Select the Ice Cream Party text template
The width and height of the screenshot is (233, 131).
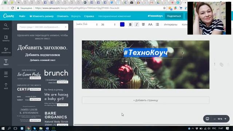tap(29, 74)
